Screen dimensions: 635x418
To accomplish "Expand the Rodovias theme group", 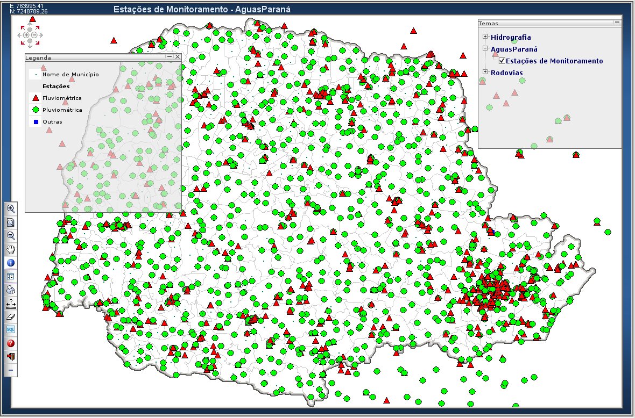I will coord(485,72).
